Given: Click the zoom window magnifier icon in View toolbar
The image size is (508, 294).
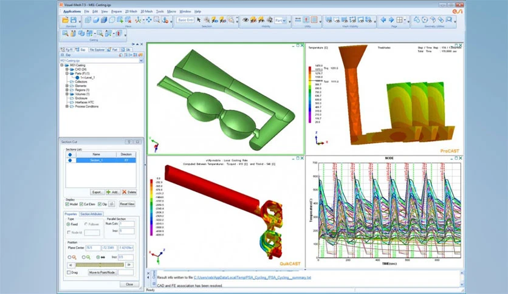Looking at the screenshot, I should tap(157, 20).
